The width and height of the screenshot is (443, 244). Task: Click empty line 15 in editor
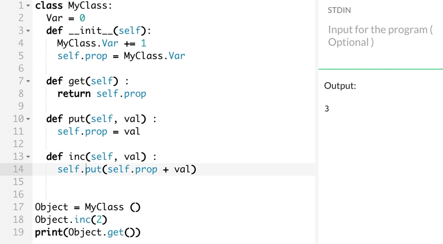point(174,182)
